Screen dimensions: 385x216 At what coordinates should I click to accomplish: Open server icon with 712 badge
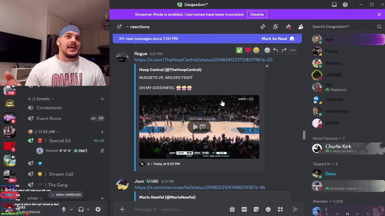pyautogui.click(x=10, y=90)
